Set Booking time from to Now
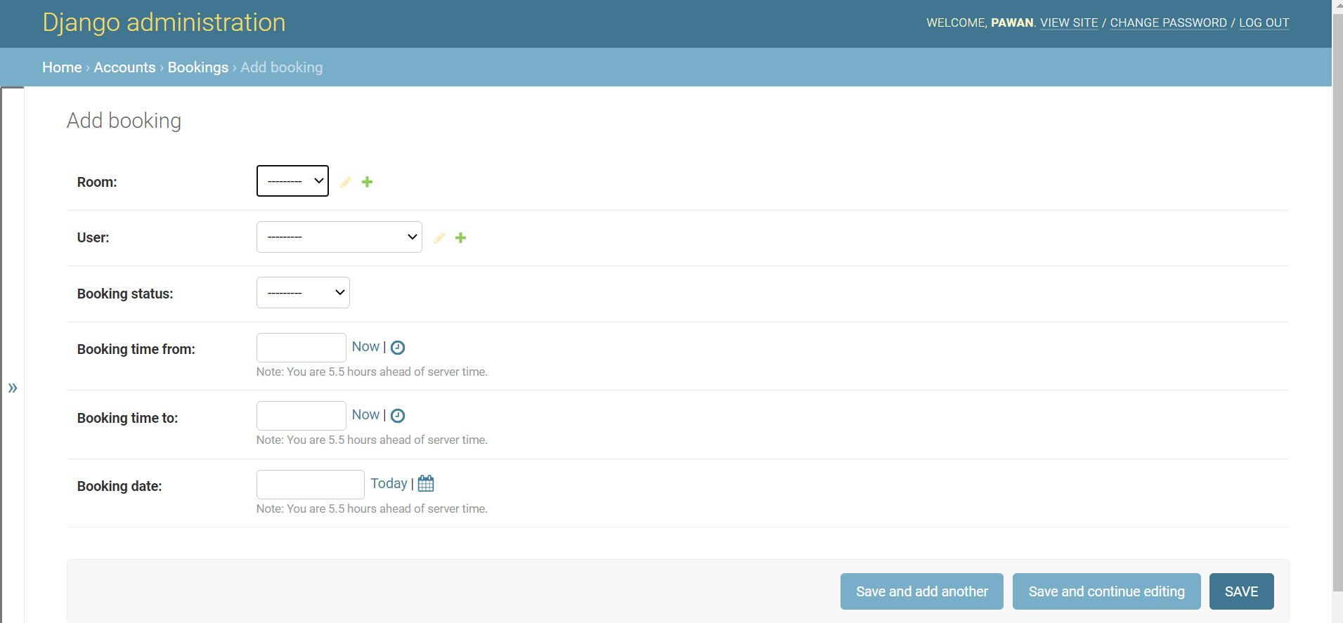The image size is (1343, 623). click(x=365, y=346)
